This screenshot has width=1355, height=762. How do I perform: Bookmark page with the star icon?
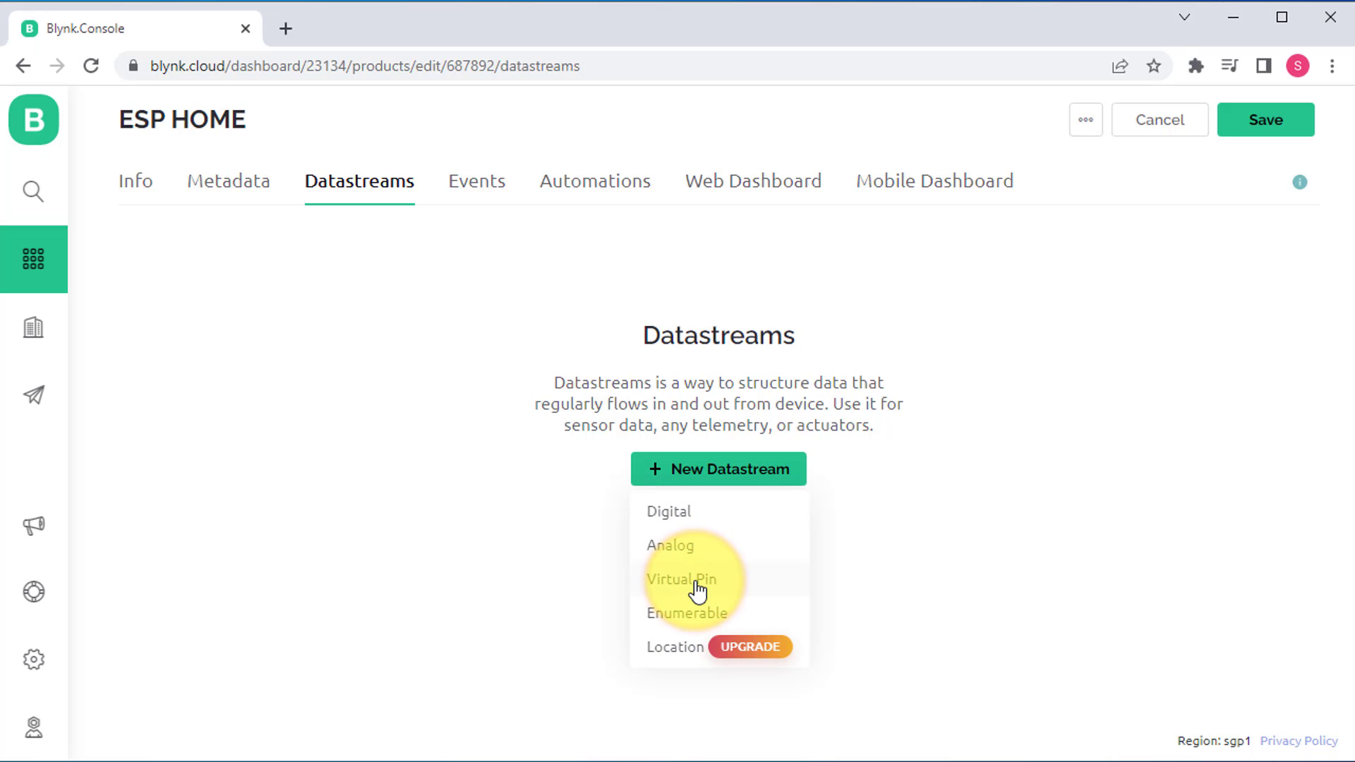pos(1154,66)
